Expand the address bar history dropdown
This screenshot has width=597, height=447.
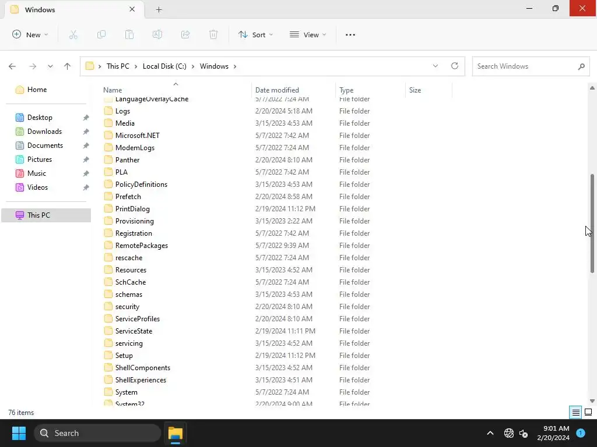pos(435,66)
